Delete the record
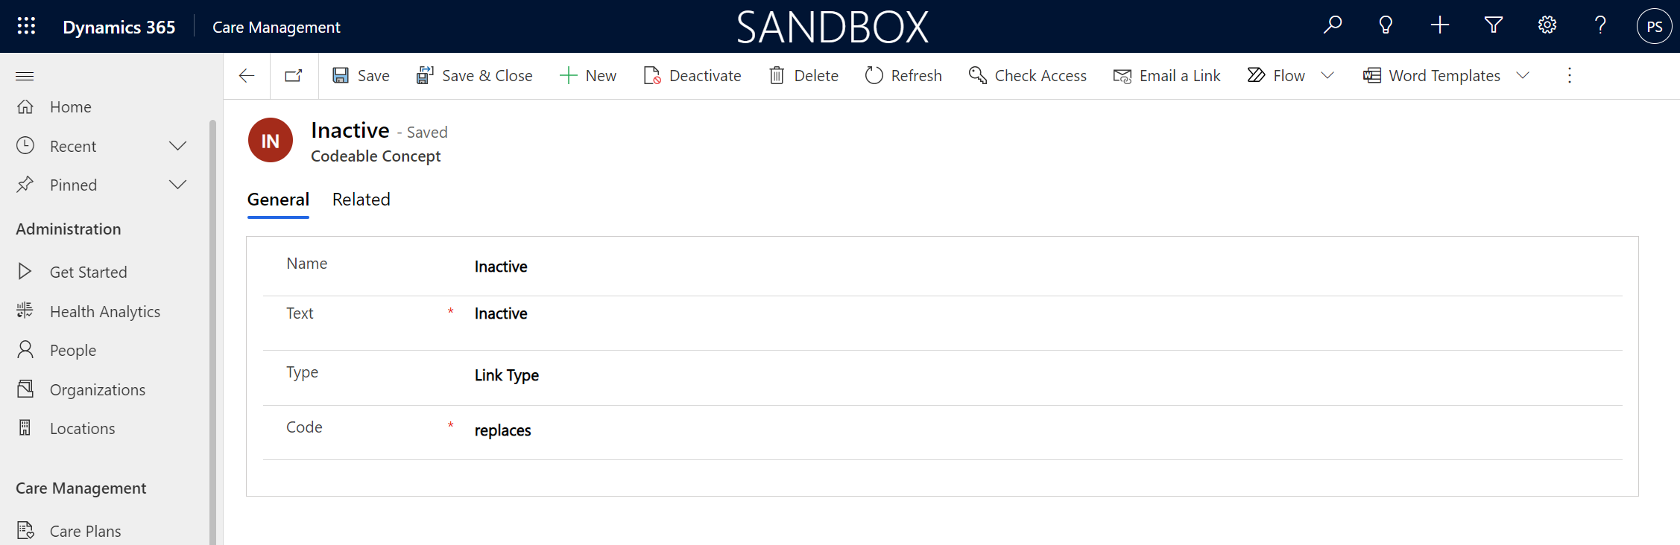 click(x=803, y=75)
